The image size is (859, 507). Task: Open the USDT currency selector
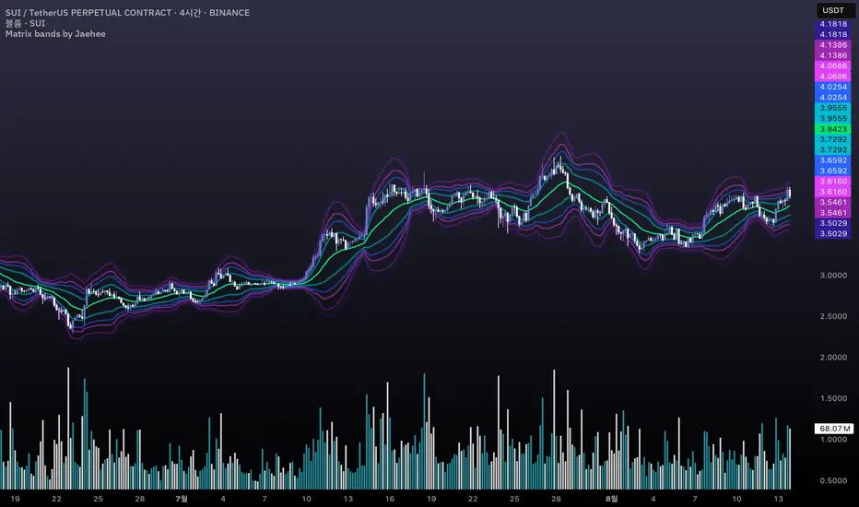[x=833, y=10]
